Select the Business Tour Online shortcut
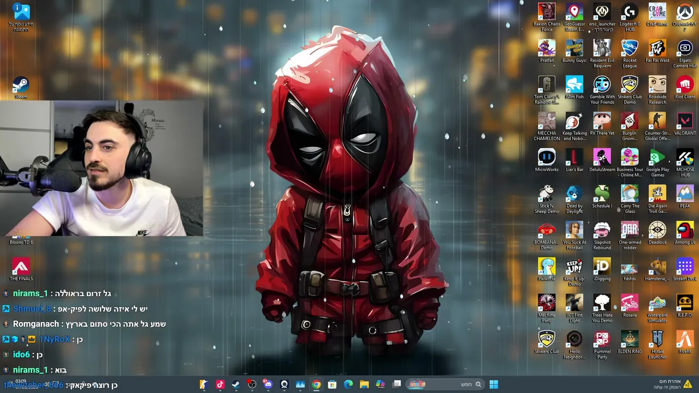 (630, 163)
